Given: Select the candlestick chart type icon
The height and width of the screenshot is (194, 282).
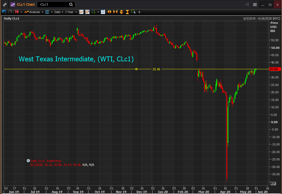Looking at the screenshot, I should (17, 12).
